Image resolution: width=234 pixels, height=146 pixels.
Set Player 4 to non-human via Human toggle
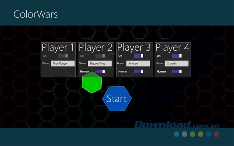tap(177, 72)
